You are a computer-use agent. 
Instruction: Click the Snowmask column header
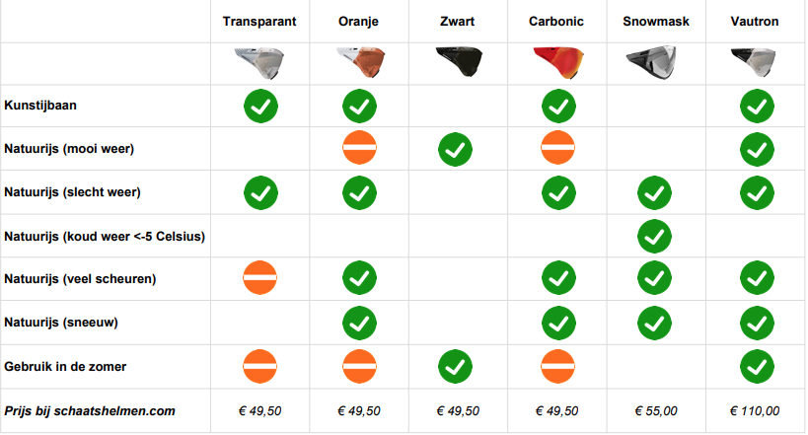(x=654, y=21)
